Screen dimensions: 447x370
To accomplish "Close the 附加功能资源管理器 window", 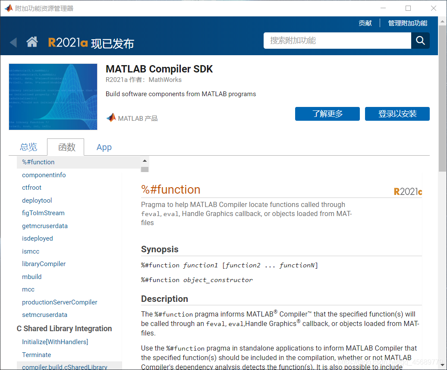I will [434, 8].
